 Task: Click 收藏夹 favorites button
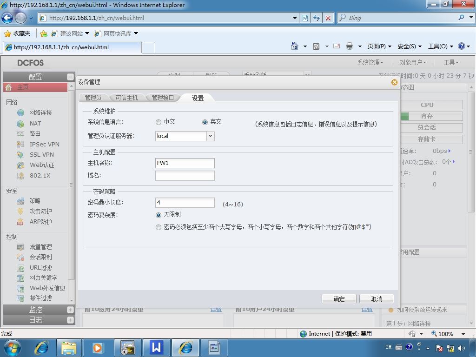18,33
